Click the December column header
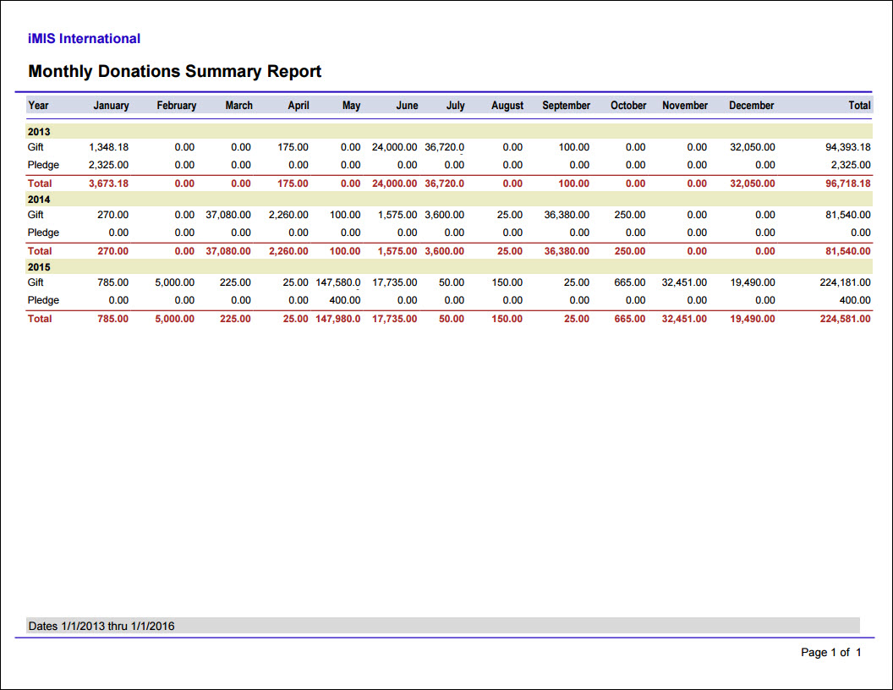The width and height of the screenshot is (893, 690). [751, 106]
